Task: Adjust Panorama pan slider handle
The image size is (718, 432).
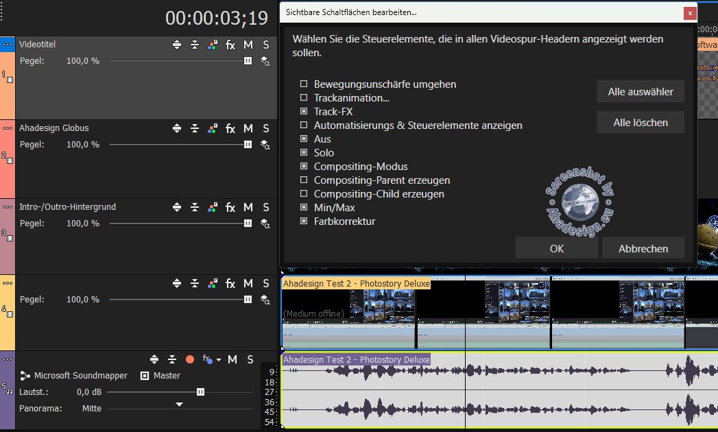Action: tap(180, 405)
